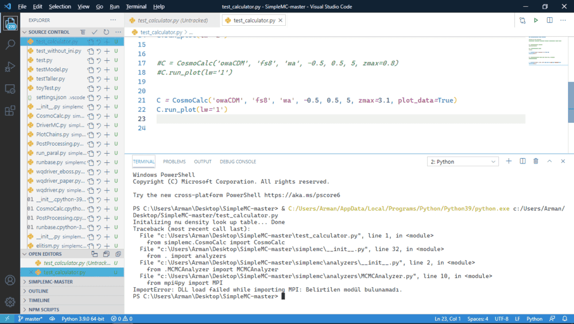Close the terminal panel
This screenshot has height=324, width=574.
click(563, 161)
